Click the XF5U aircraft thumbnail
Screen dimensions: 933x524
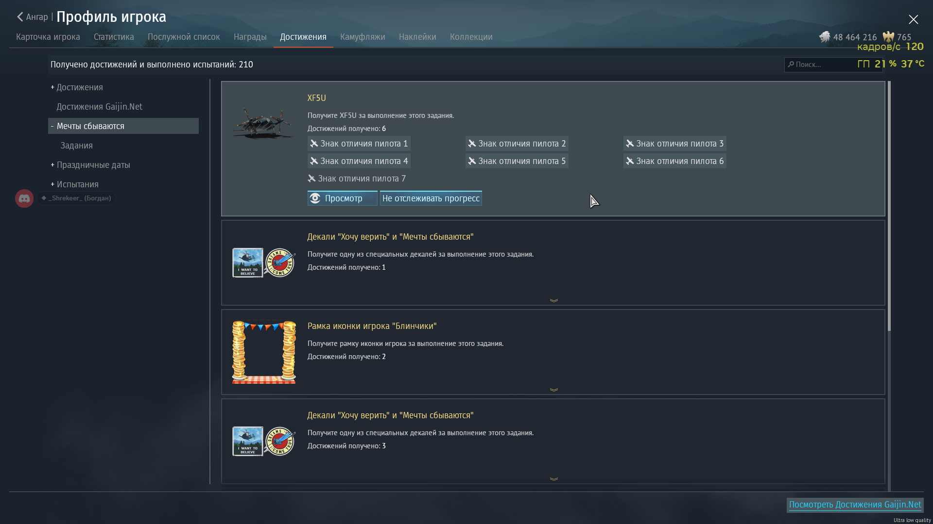(263, 124)
